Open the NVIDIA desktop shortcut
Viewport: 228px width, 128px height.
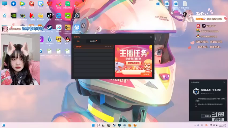13,16
